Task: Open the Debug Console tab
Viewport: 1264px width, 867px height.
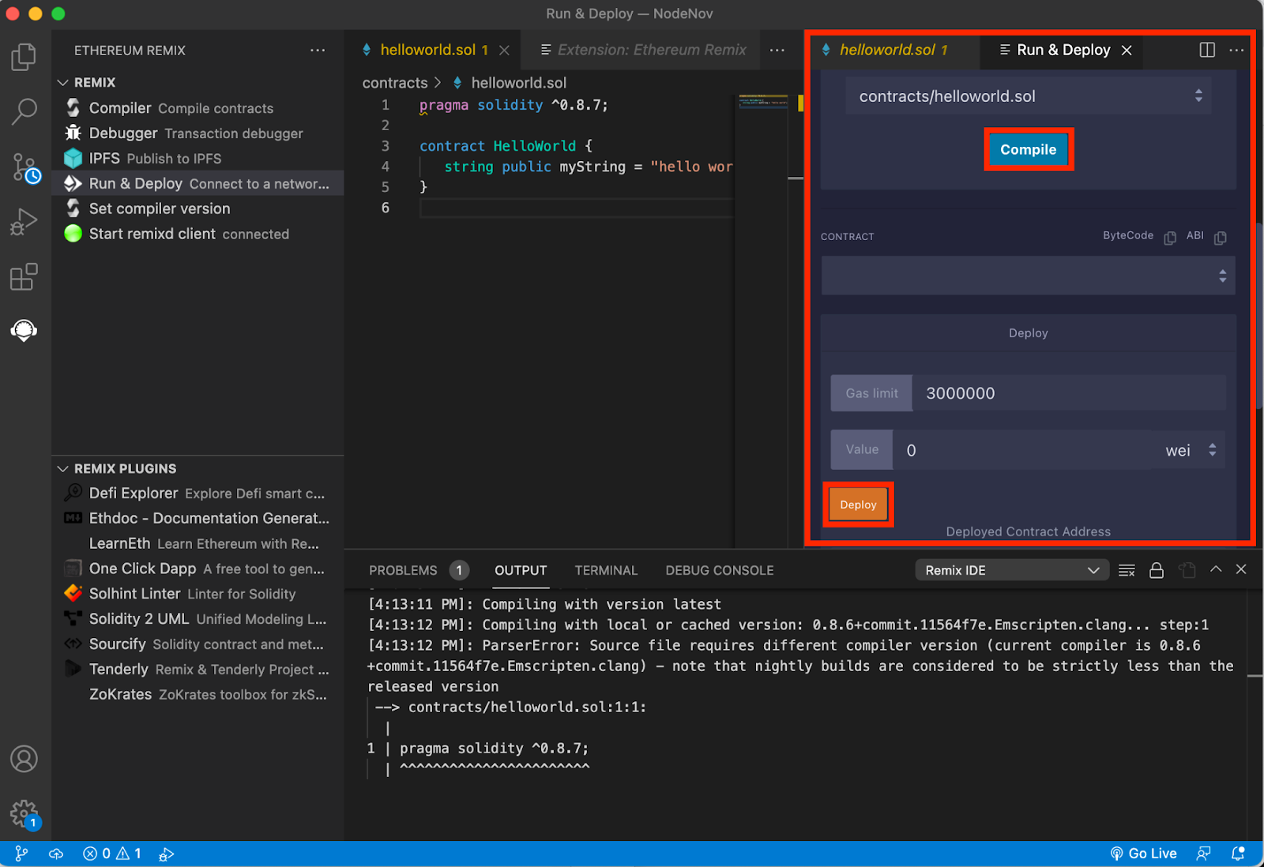Action: tap(718, 569)
